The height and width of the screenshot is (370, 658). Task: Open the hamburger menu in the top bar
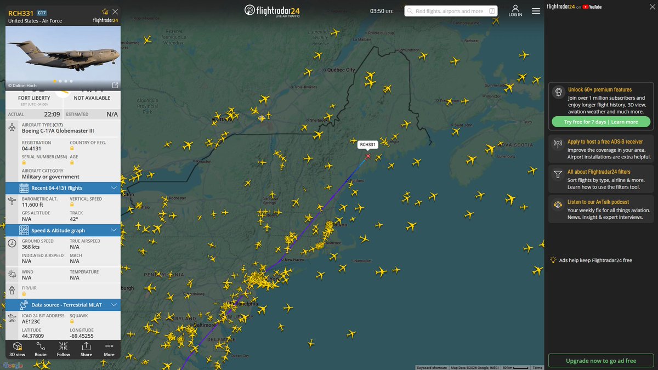[536, 10]
